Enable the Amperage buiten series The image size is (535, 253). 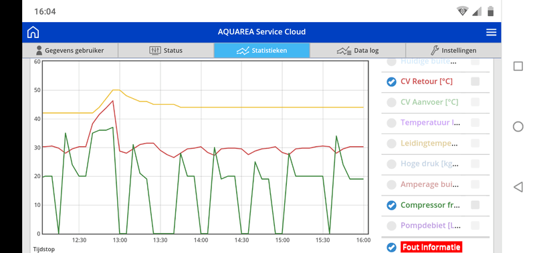pos(391,184)
